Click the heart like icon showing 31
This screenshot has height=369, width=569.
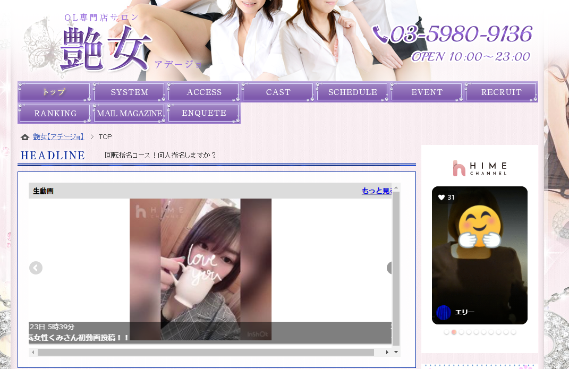(441, 197)
